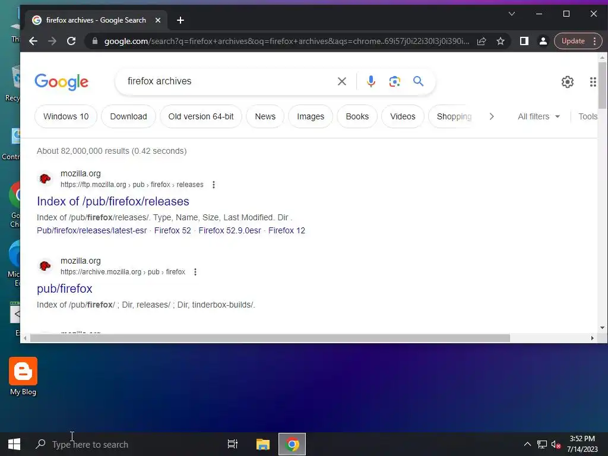Apply the Download filter chip
The height and width of the screenshot is (456, 608).
[x=128, y=116]
